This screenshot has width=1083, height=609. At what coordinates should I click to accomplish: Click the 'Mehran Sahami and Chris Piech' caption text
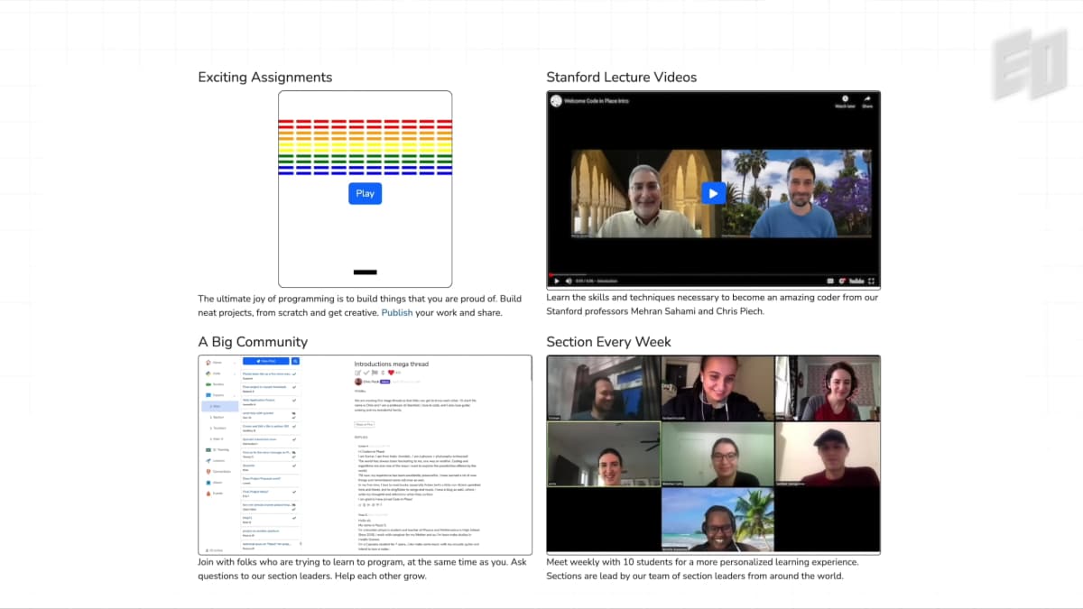tap(697, 311)
